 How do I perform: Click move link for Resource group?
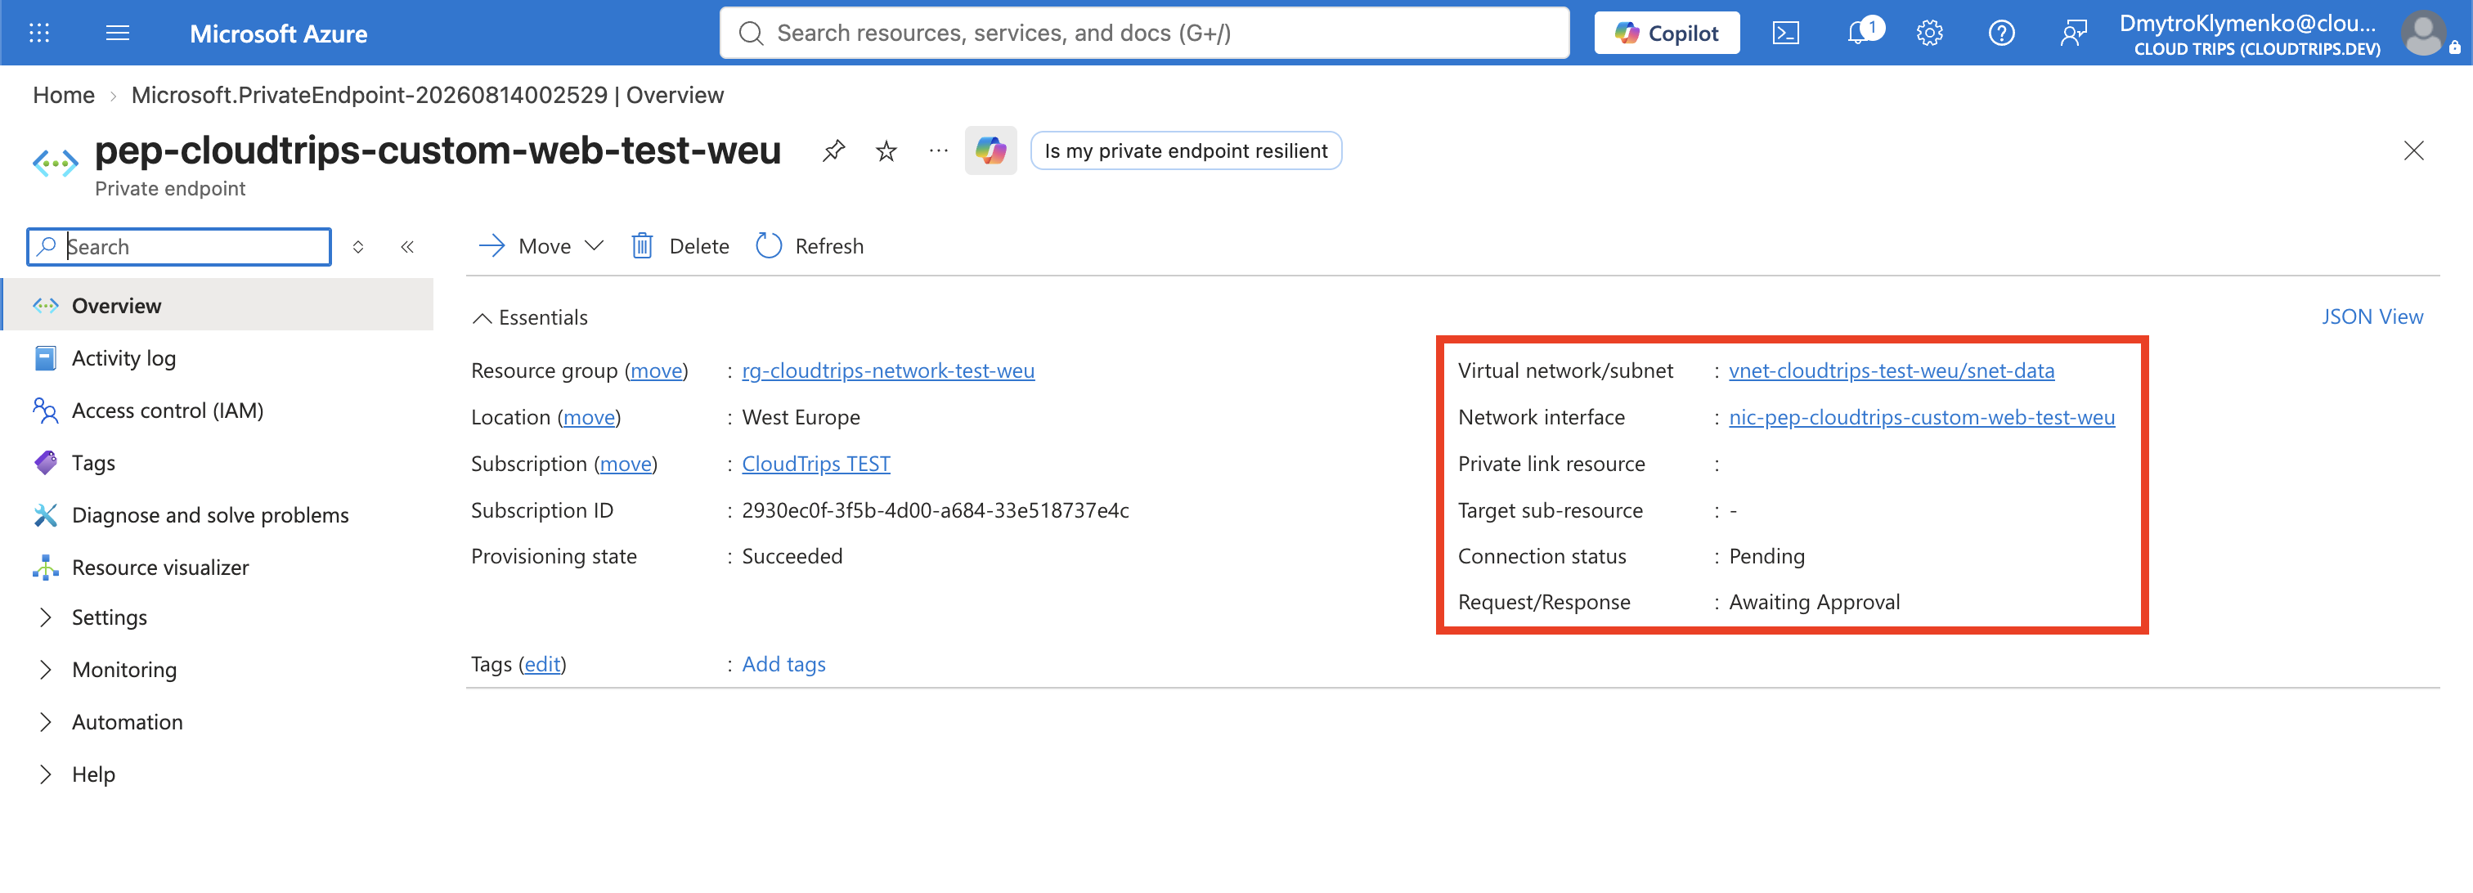coord(656,370)
